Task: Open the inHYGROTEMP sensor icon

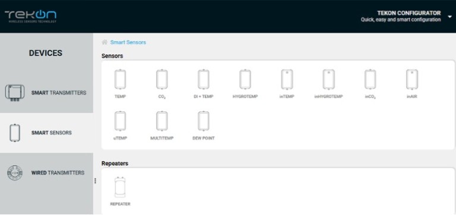Action: pyautogui.click(x=328, y=80)
